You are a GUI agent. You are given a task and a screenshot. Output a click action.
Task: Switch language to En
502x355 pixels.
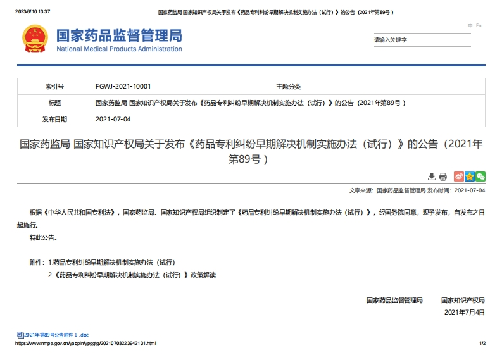(479, 25)
